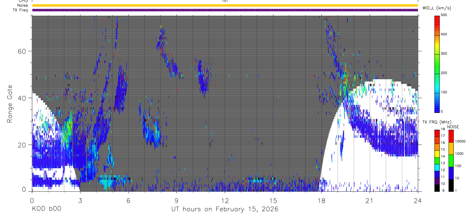Click the 'WID⊥ (km/s)' color scale title
Image resolution: width=470 pixels, height=217 pixels.
click(x=436, y=8)
